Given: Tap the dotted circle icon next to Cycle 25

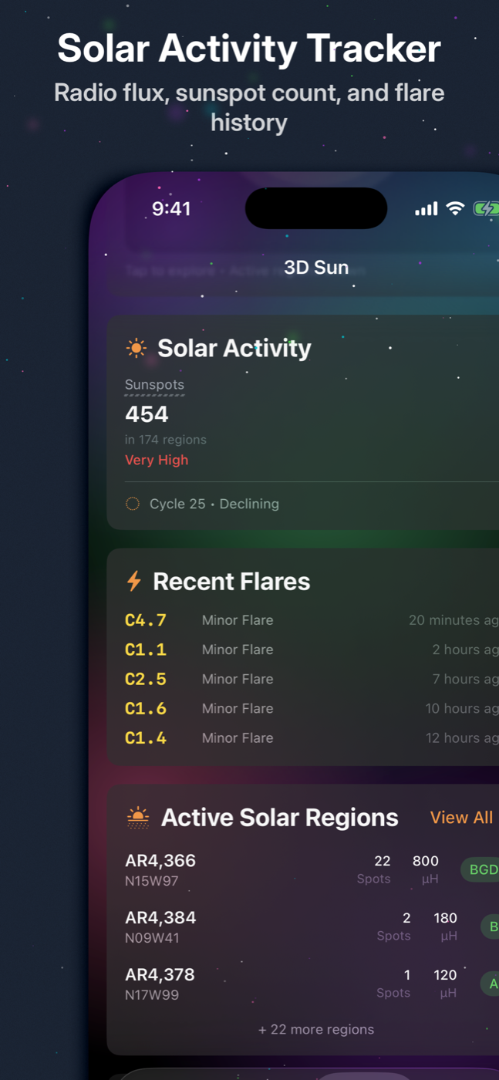Looking at the screenshot, I should (x=133, y=503).
